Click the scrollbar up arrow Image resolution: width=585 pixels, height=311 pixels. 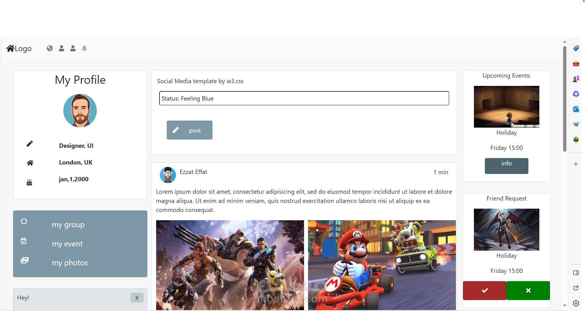(x=565, y=42)
